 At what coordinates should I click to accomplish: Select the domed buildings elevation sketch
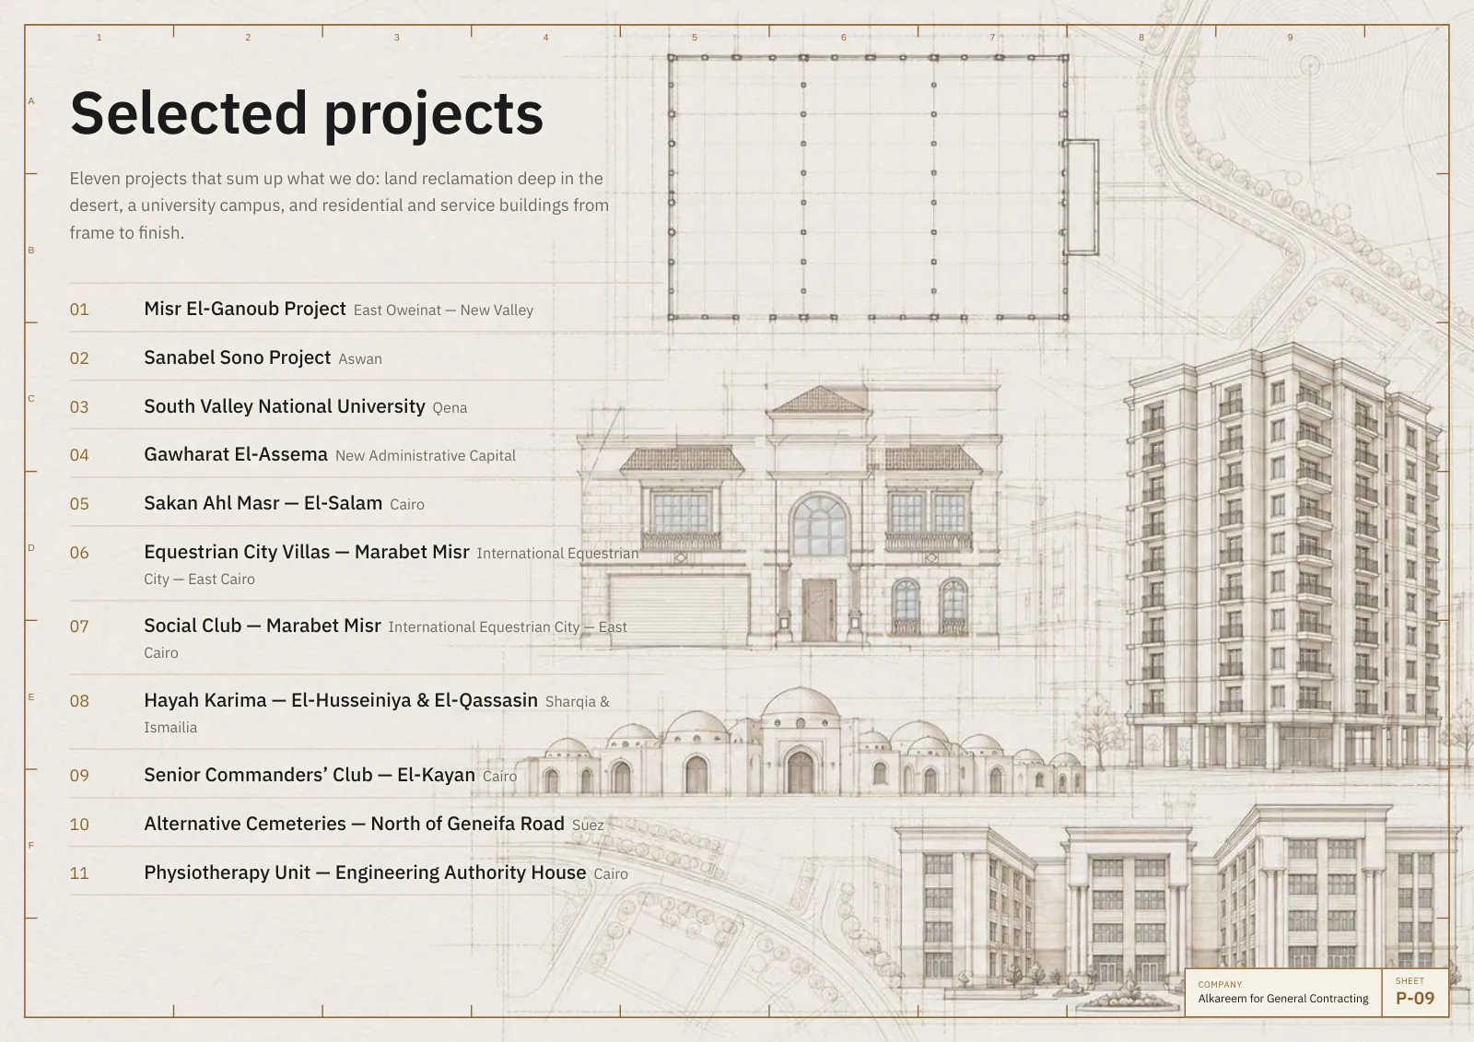click(800, 743)
